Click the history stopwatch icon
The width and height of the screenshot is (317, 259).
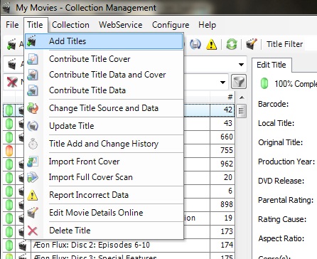click(x=33, y=144)
